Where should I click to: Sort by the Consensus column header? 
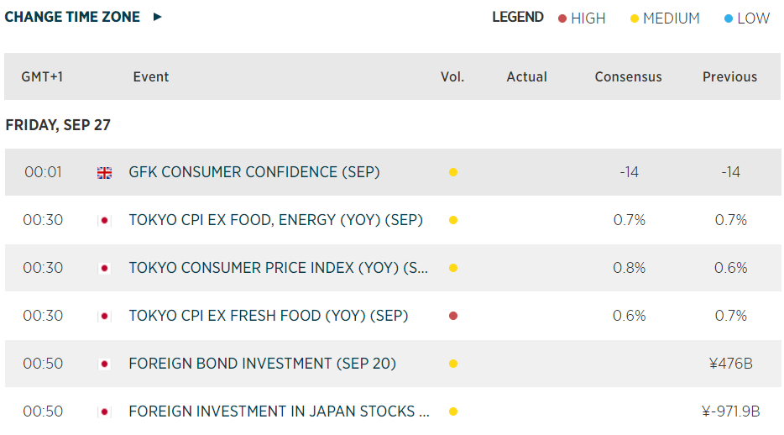[628, 76]
